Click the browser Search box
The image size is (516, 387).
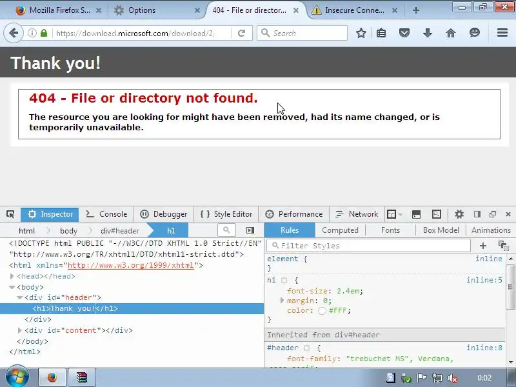[302, 33]
